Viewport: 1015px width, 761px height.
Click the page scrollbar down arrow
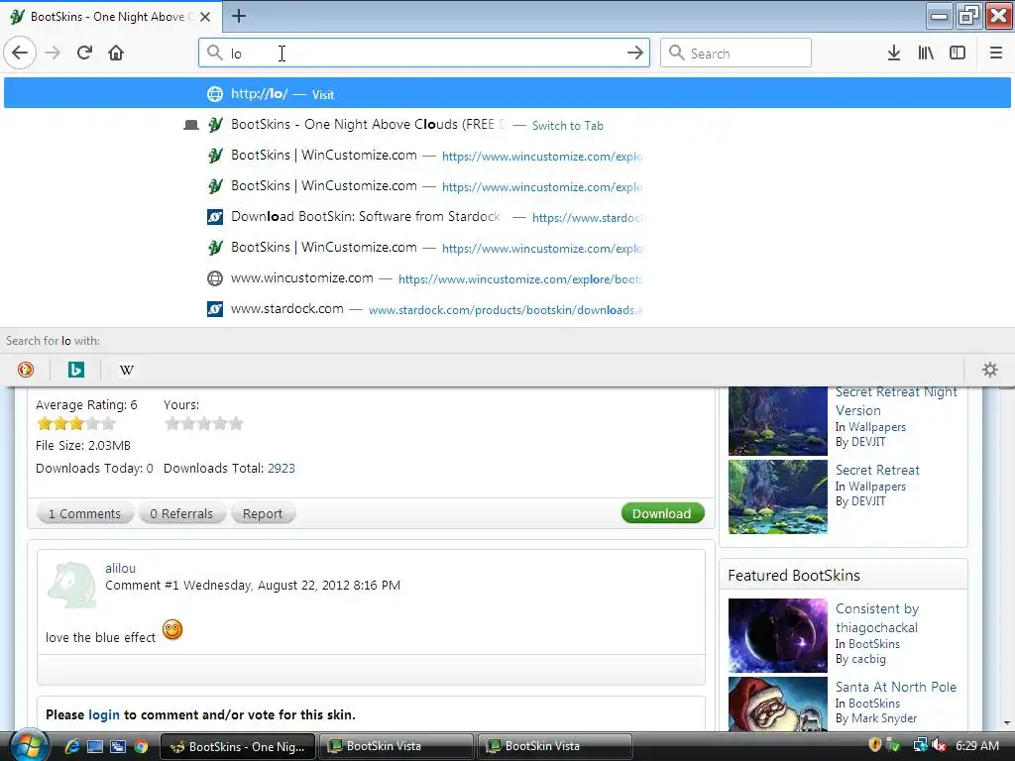click(1007, 723)
